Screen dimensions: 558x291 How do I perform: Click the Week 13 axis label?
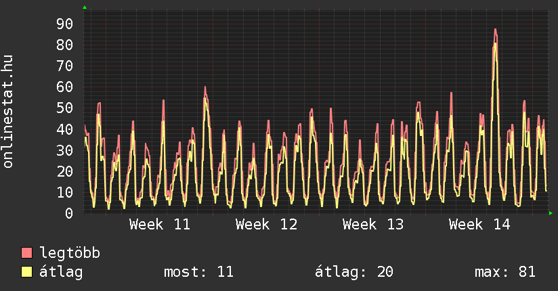pyautogui.click(x=373, y=224)
